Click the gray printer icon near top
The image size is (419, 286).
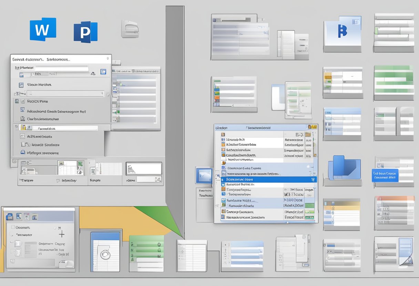[130, 29]
